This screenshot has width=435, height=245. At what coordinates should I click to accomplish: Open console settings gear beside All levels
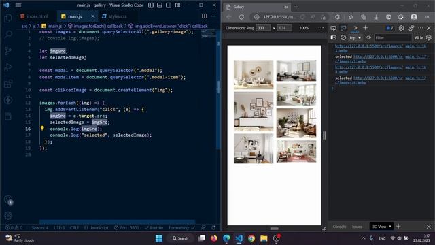coord(429,37)
